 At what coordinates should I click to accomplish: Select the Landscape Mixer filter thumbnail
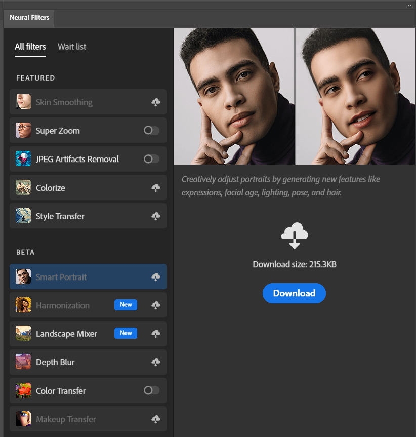[x=23, y=333]
